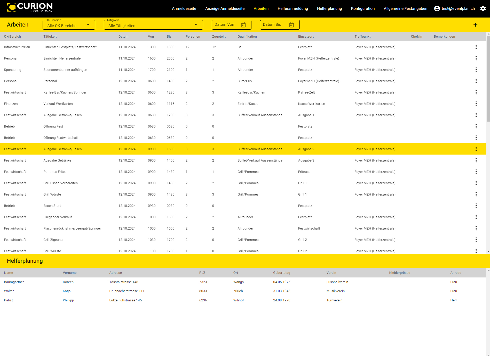Click the user account avatar icon

click(x=437, y=9)
